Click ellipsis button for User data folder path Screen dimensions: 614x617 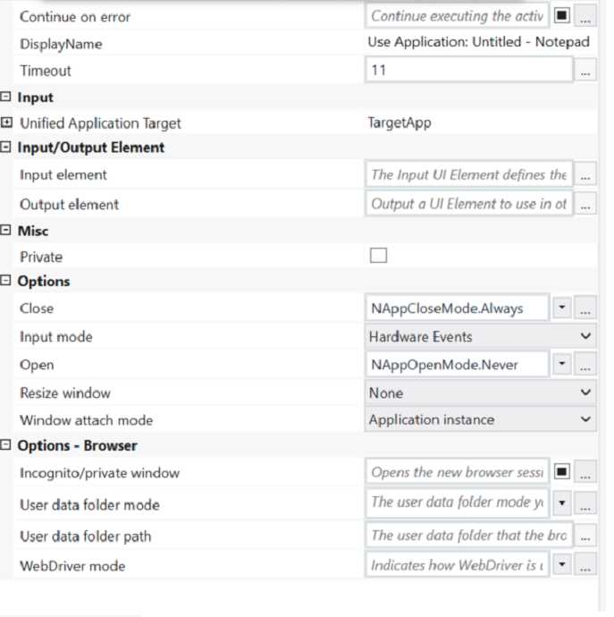[x=585, y=537]
